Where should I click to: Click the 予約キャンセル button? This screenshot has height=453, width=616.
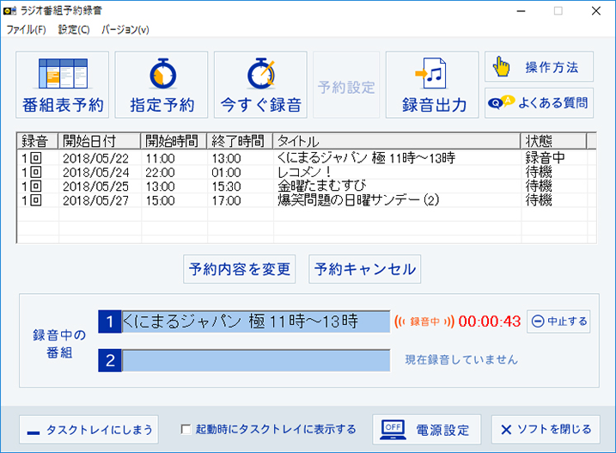(364, 269)
